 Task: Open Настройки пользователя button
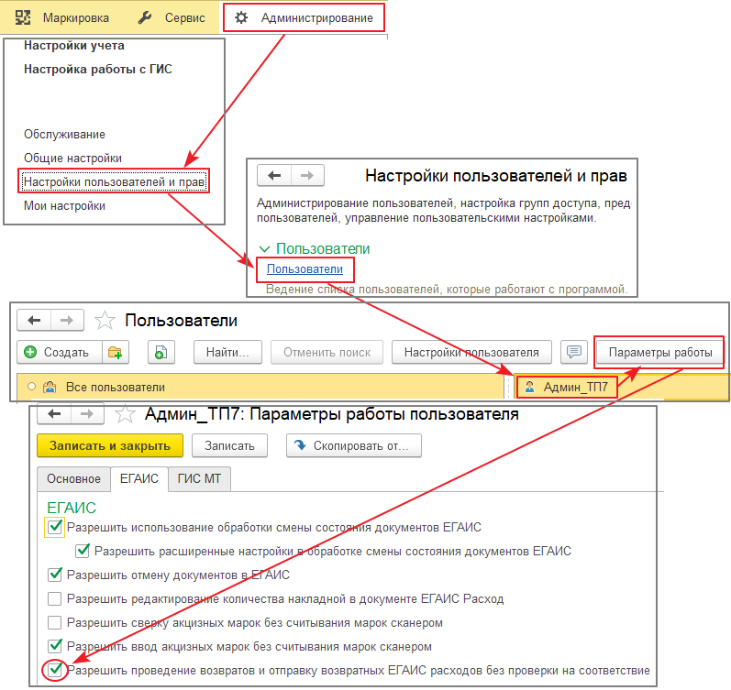click(471, 352)
